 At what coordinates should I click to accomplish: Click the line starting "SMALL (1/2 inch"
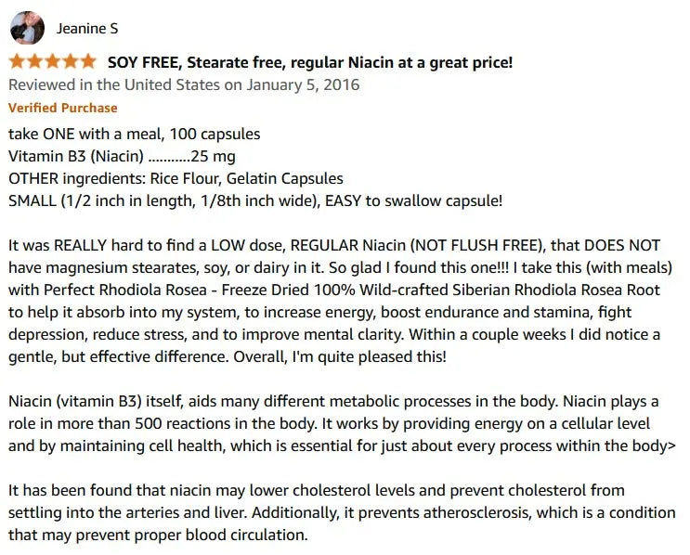[255, 200]
